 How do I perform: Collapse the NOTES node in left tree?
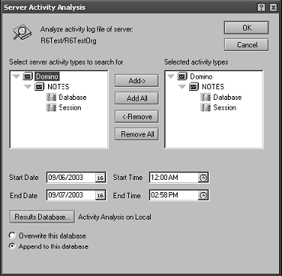click(x=27, y=87)
